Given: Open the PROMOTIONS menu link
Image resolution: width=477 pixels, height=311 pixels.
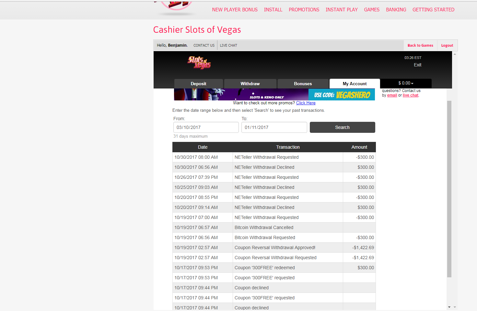Looking at the screenshot, I should 304,10.
